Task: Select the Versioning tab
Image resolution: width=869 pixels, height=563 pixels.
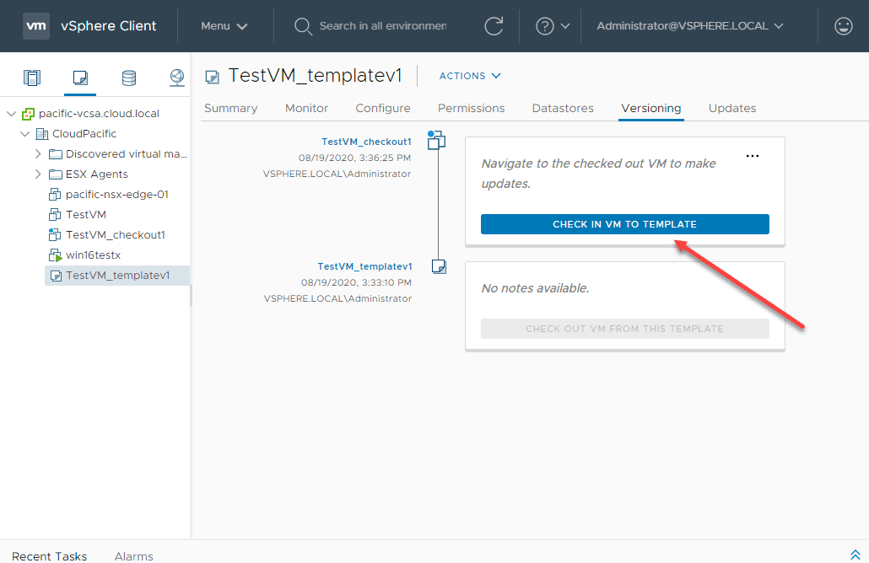Action: tap(651, 109)
